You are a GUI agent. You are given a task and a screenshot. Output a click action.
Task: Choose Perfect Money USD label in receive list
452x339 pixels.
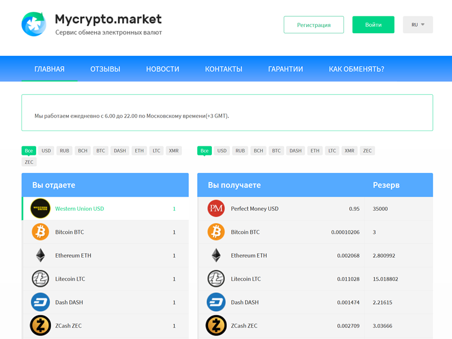(255, 208)
